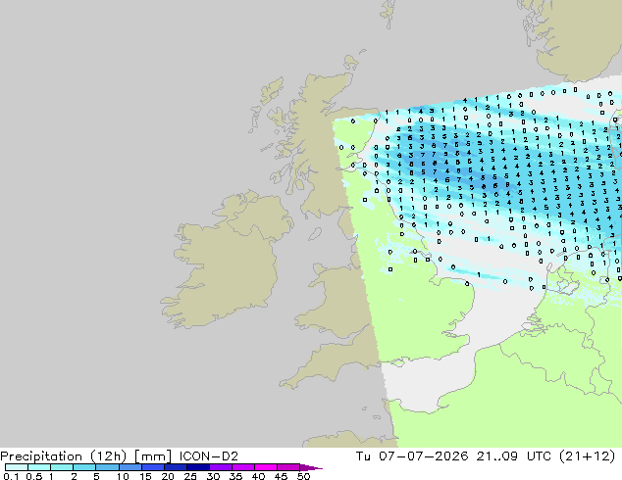Select the 40–45 mm magenta legend swatch
Viewport: 622px width, 480px height.
pyautogui.click(x=266, y=467)
